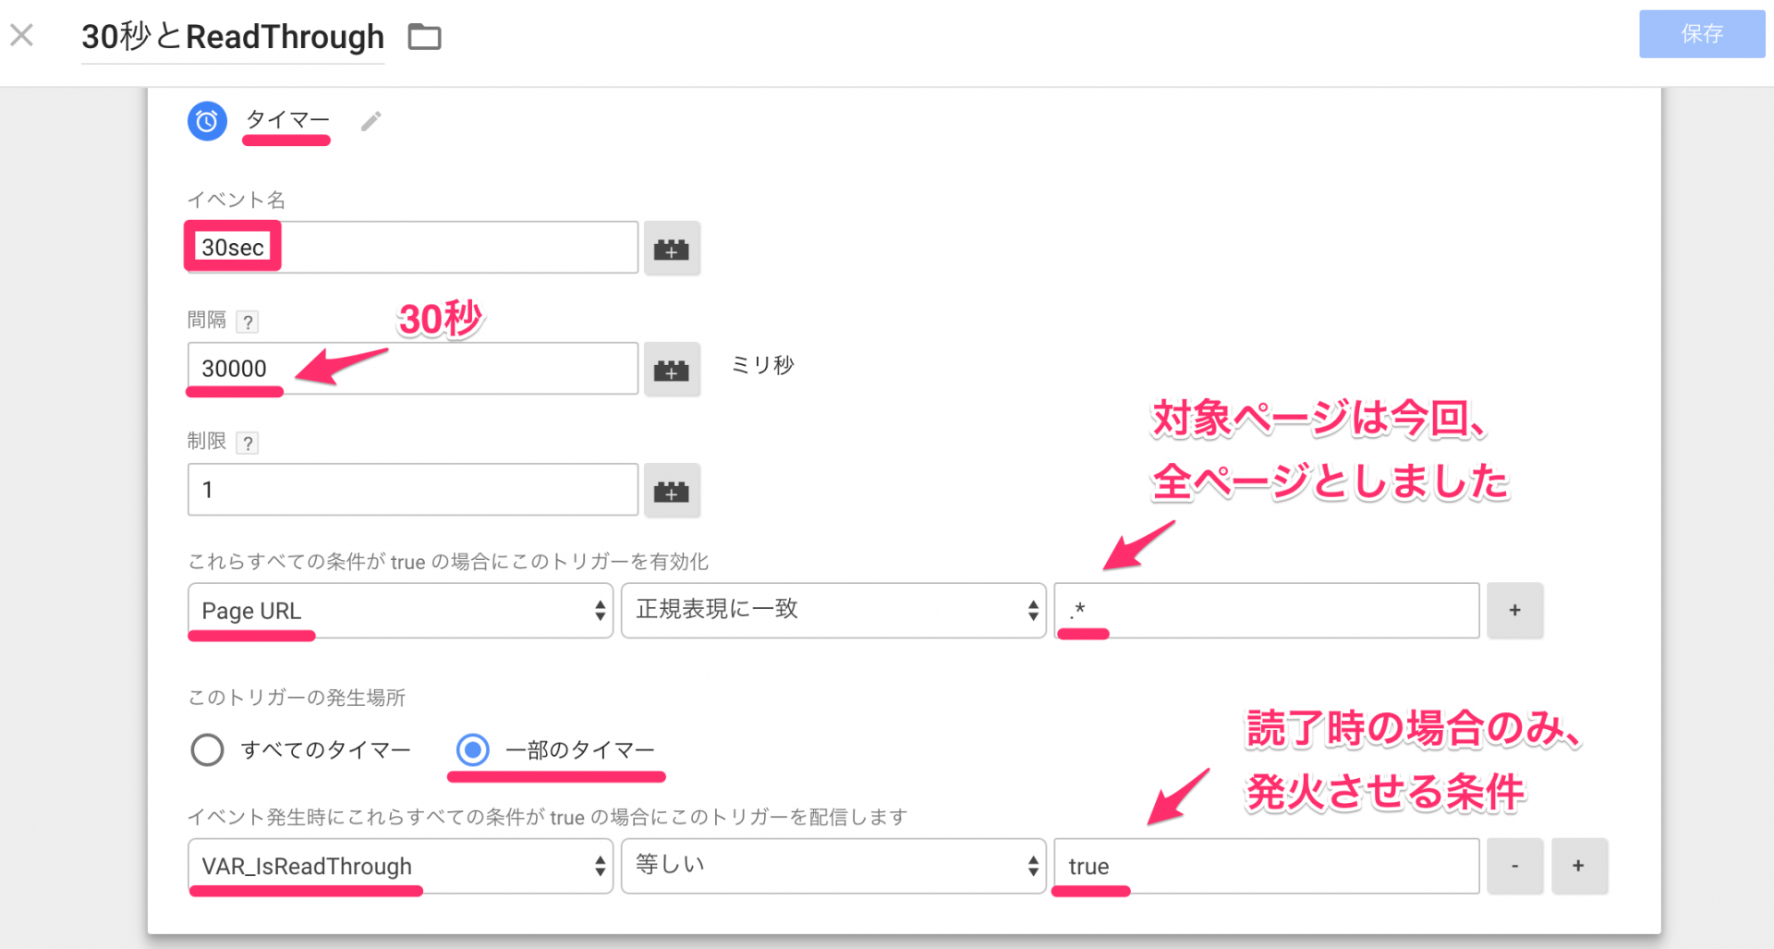
Task: Select the すべてのタイマー radio button
Action: tap(207, 749)
